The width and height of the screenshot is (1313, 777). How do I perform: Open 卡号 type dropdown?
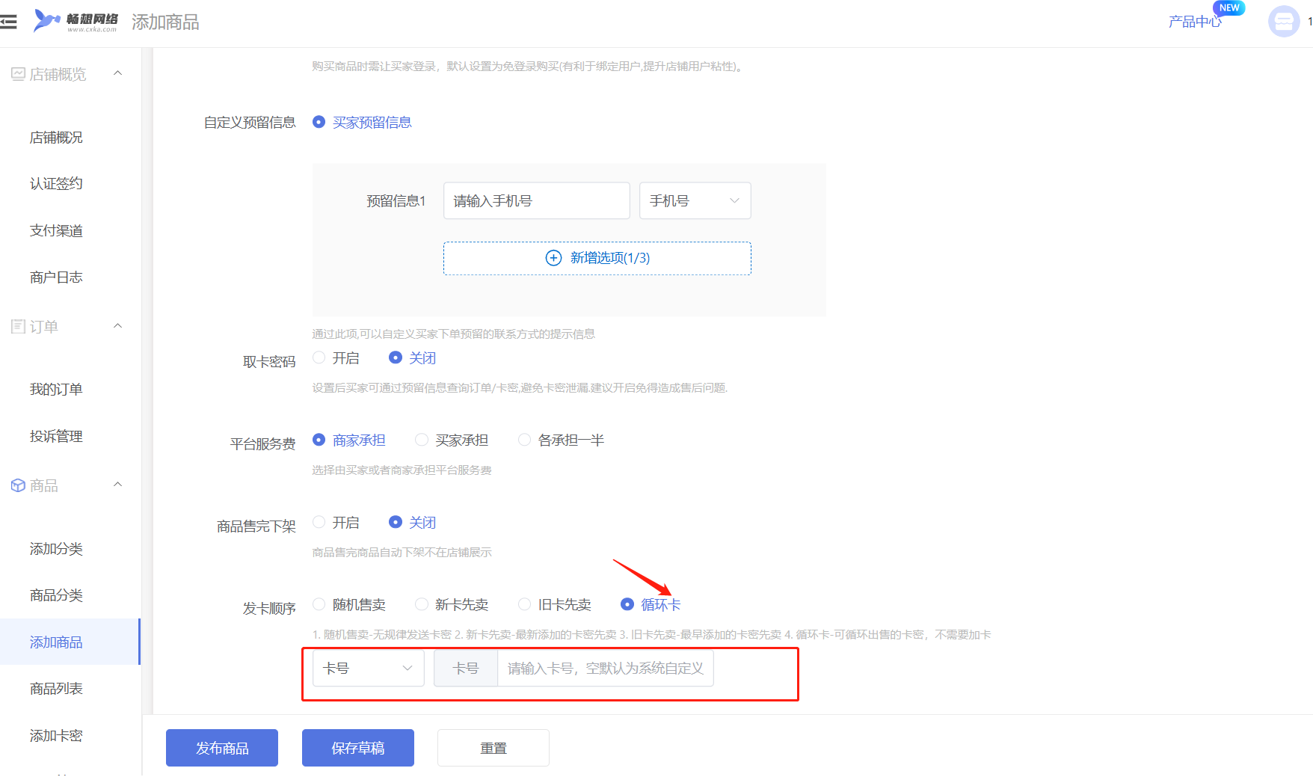368,668
